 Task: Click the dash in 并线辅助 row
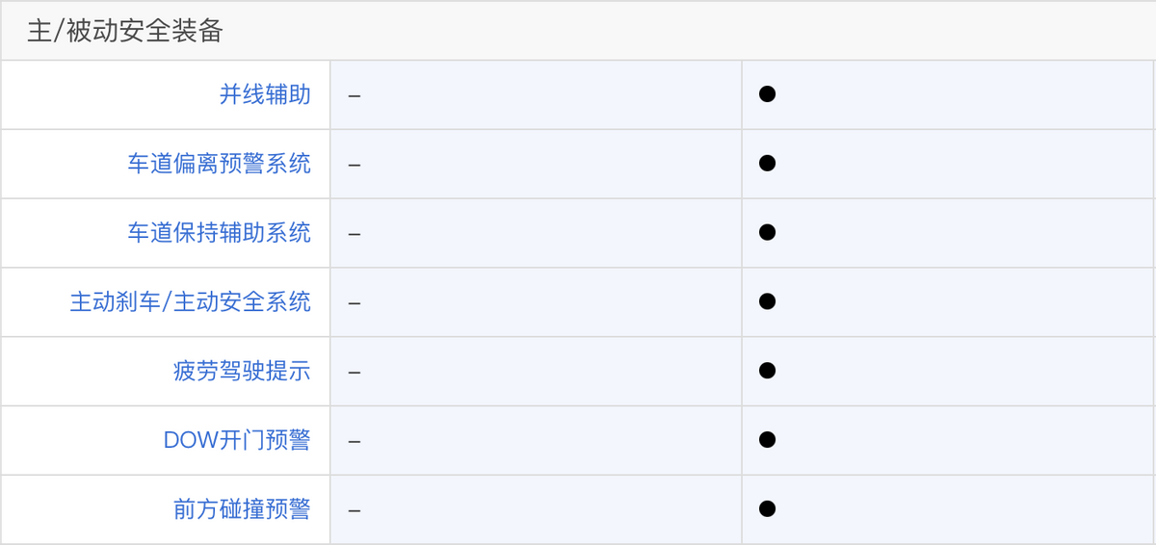pyautogui.click(x=355, y=95)
